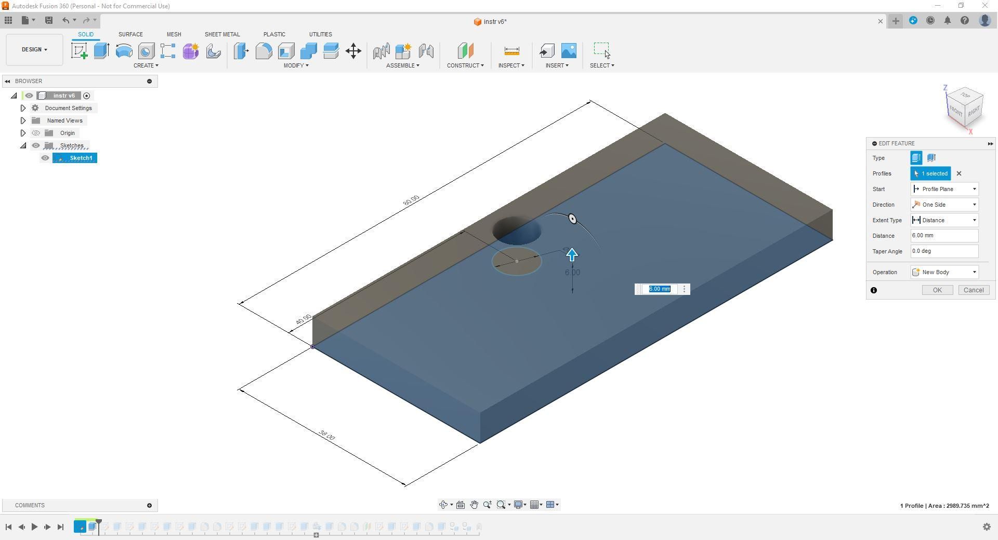Toggle Origin folder visibility eye
998x540 pixels.
coord(36,133)
